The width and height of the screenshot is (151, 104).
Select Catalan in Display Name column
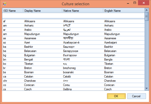click(x=28, y=76)
